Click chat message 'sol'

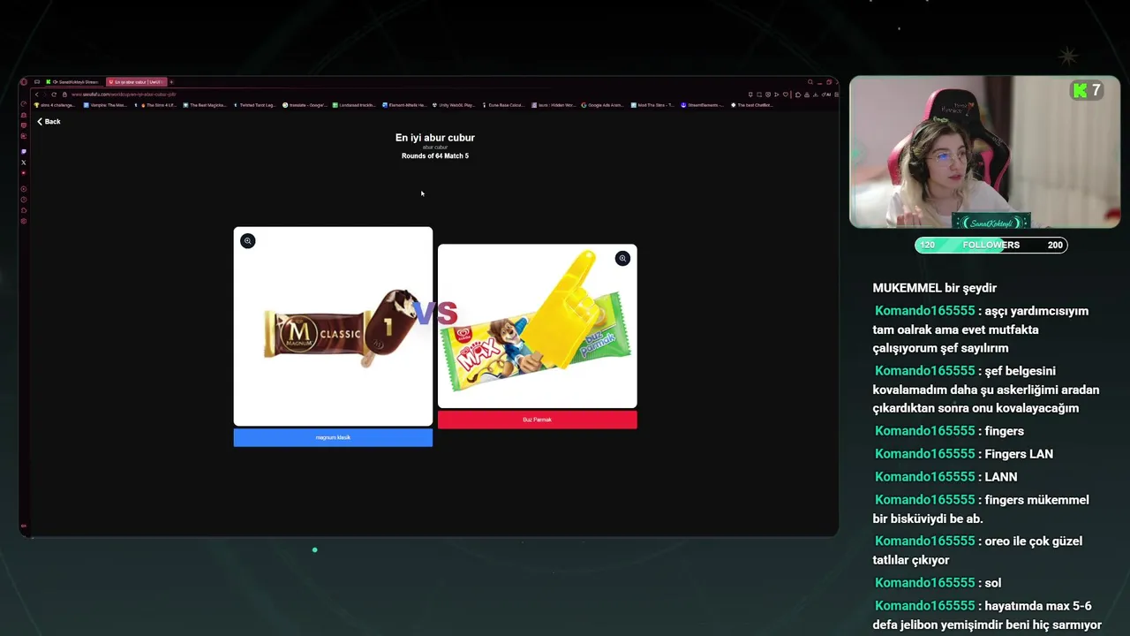[992, 583]
